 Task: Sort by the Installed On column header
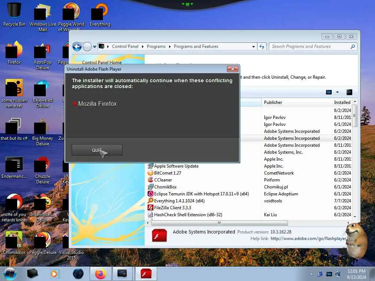[342, 102]
